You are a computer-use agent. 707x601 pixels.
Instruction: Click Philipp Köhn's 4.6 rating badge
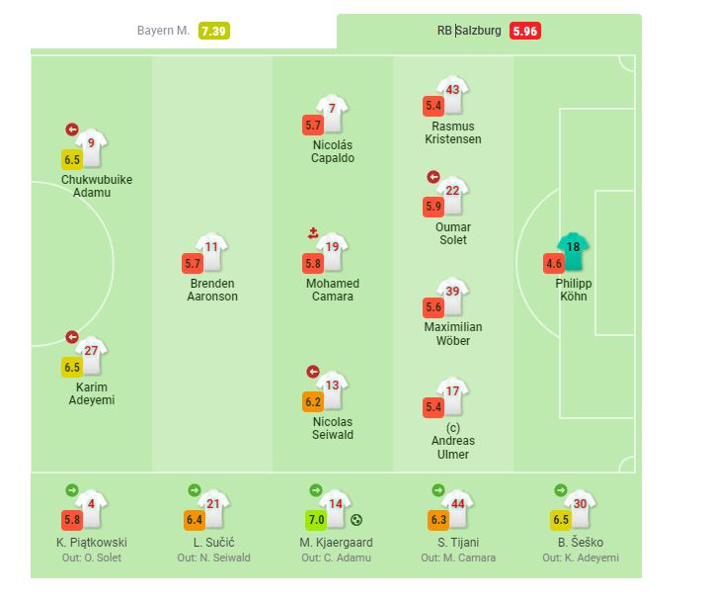554,263
